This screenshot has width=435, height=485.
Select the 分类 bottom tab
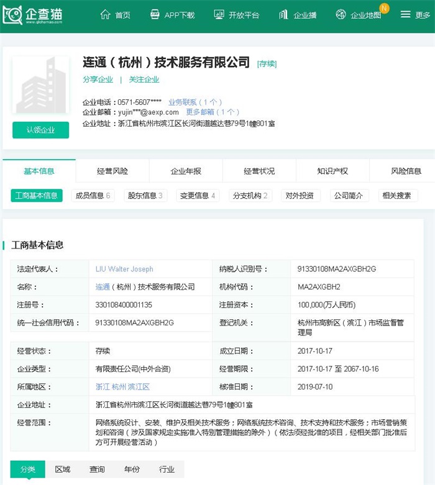(28, 469)
